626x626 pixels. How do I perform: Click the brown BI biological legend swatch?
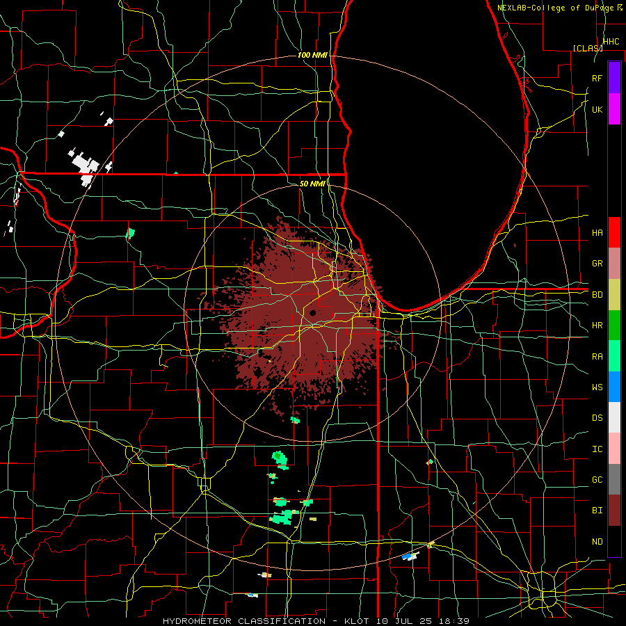tap(614, 511)
